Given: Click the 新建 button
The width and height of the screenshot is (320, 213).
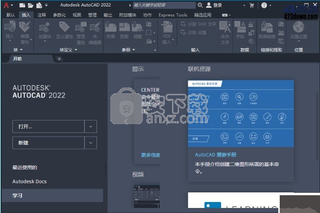Looking at the screenshot, I should tap(49, 142).
